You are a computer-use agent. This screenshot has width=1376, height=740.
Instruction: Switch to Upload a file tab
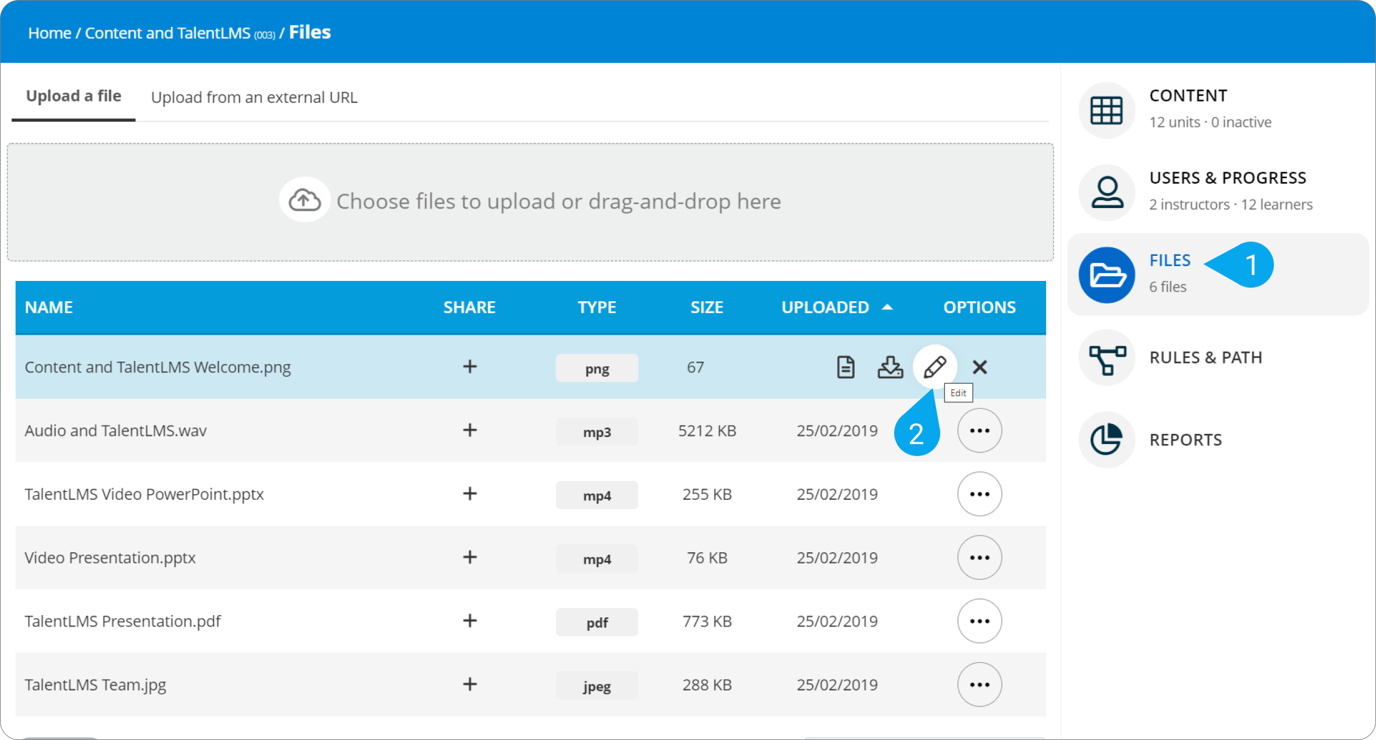(74, 96)
